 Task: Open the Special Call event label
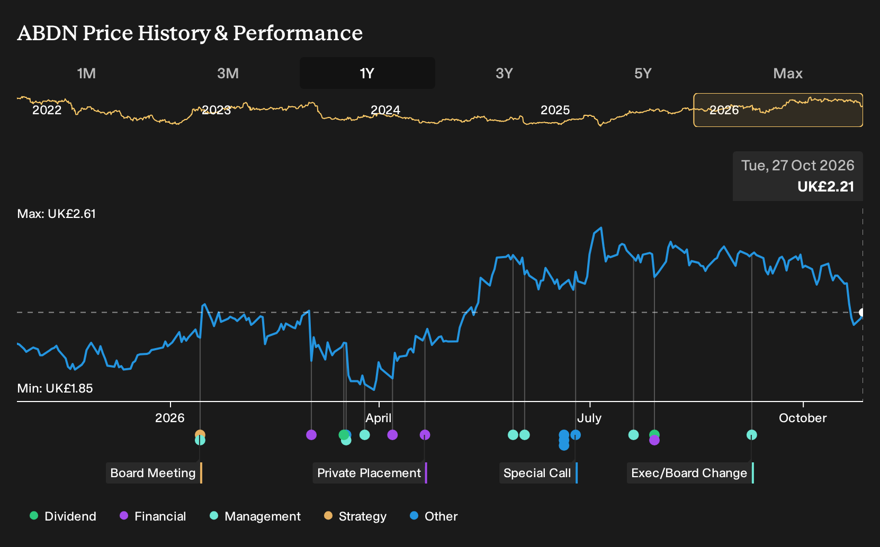[x=538, y=473]
